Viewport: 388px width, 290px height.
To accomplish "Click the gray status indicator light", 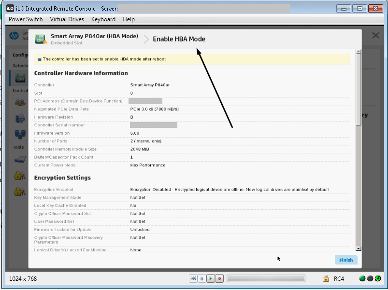I will point(370,278).
